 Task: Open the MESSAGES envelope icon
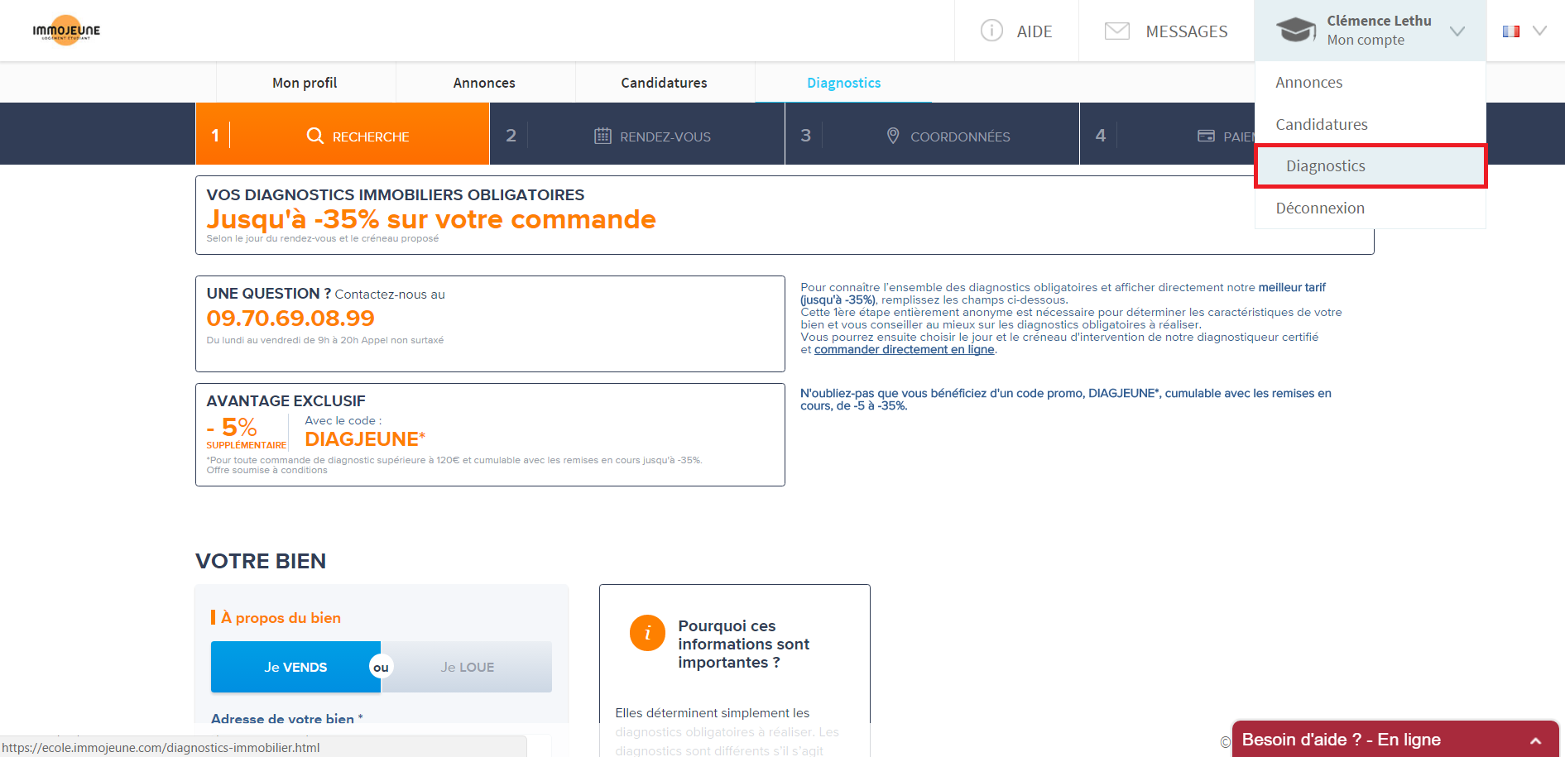pos(1117,31)
